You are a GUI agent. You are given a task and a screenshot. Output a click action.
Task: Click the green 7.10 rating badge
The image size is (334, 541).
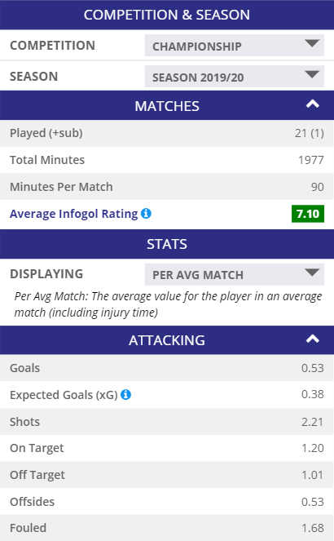tap(308, 214)
